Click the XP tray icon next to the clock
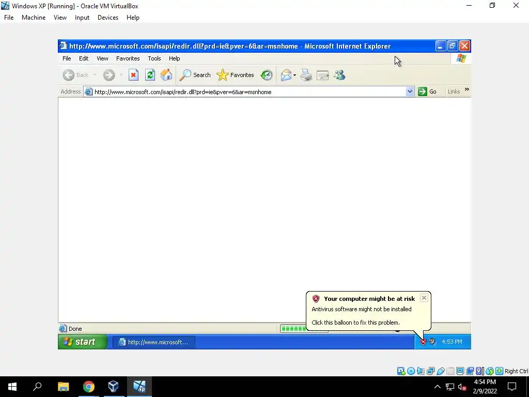Image resolution: width=529 pixels, height=397 pixels. tap(432, 342)
